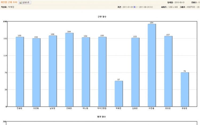The image size is (200, 125).
Task: Select the bar with value 164
Action: click(x=69, y=70)
